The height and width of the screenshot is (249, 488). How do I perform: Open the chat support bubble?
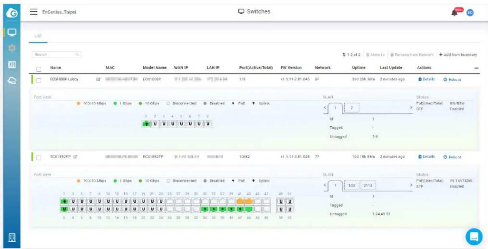pyautogui.click(x=474, y=236)
